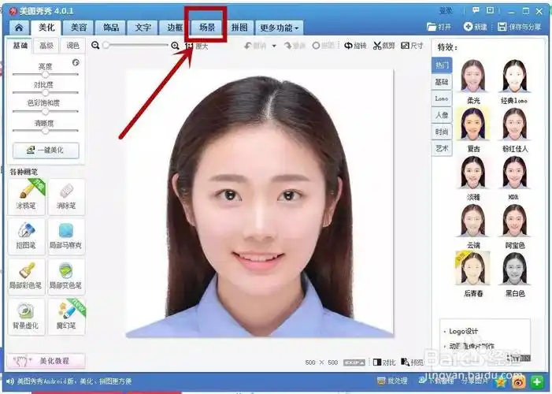
Task: Pick the 局部彩色笔 color brush tool
Action: click(25, 275)
